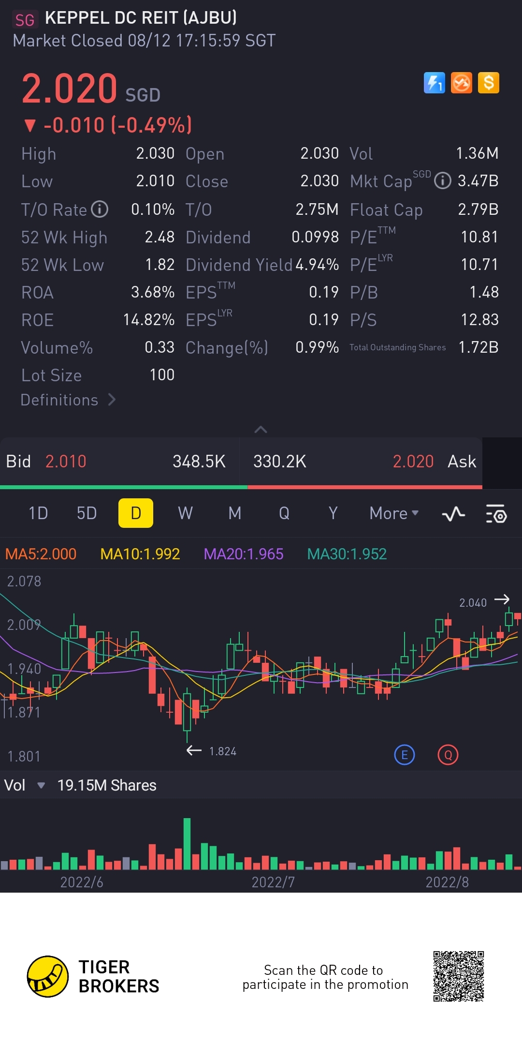This screenshot has width=522, height=1061.
Task: Tap the Bid 2.010 price
Action: [66, 462]
